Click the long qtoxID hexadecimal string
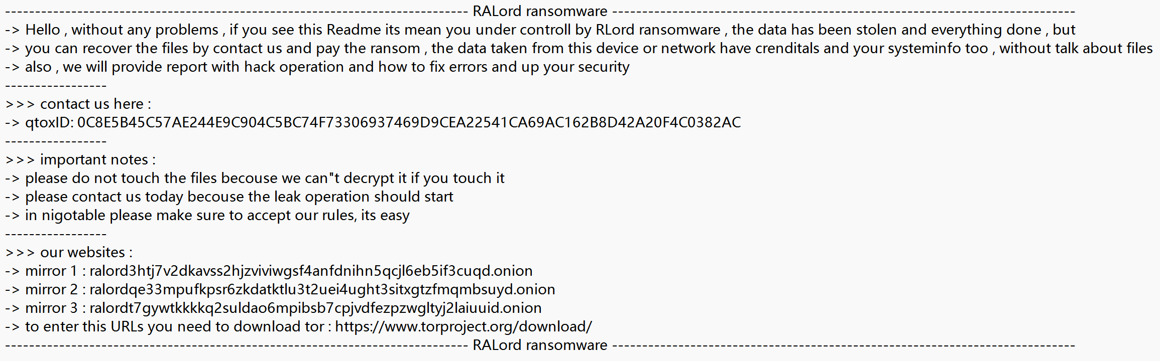1160x361 pixels. coord(409,122)
